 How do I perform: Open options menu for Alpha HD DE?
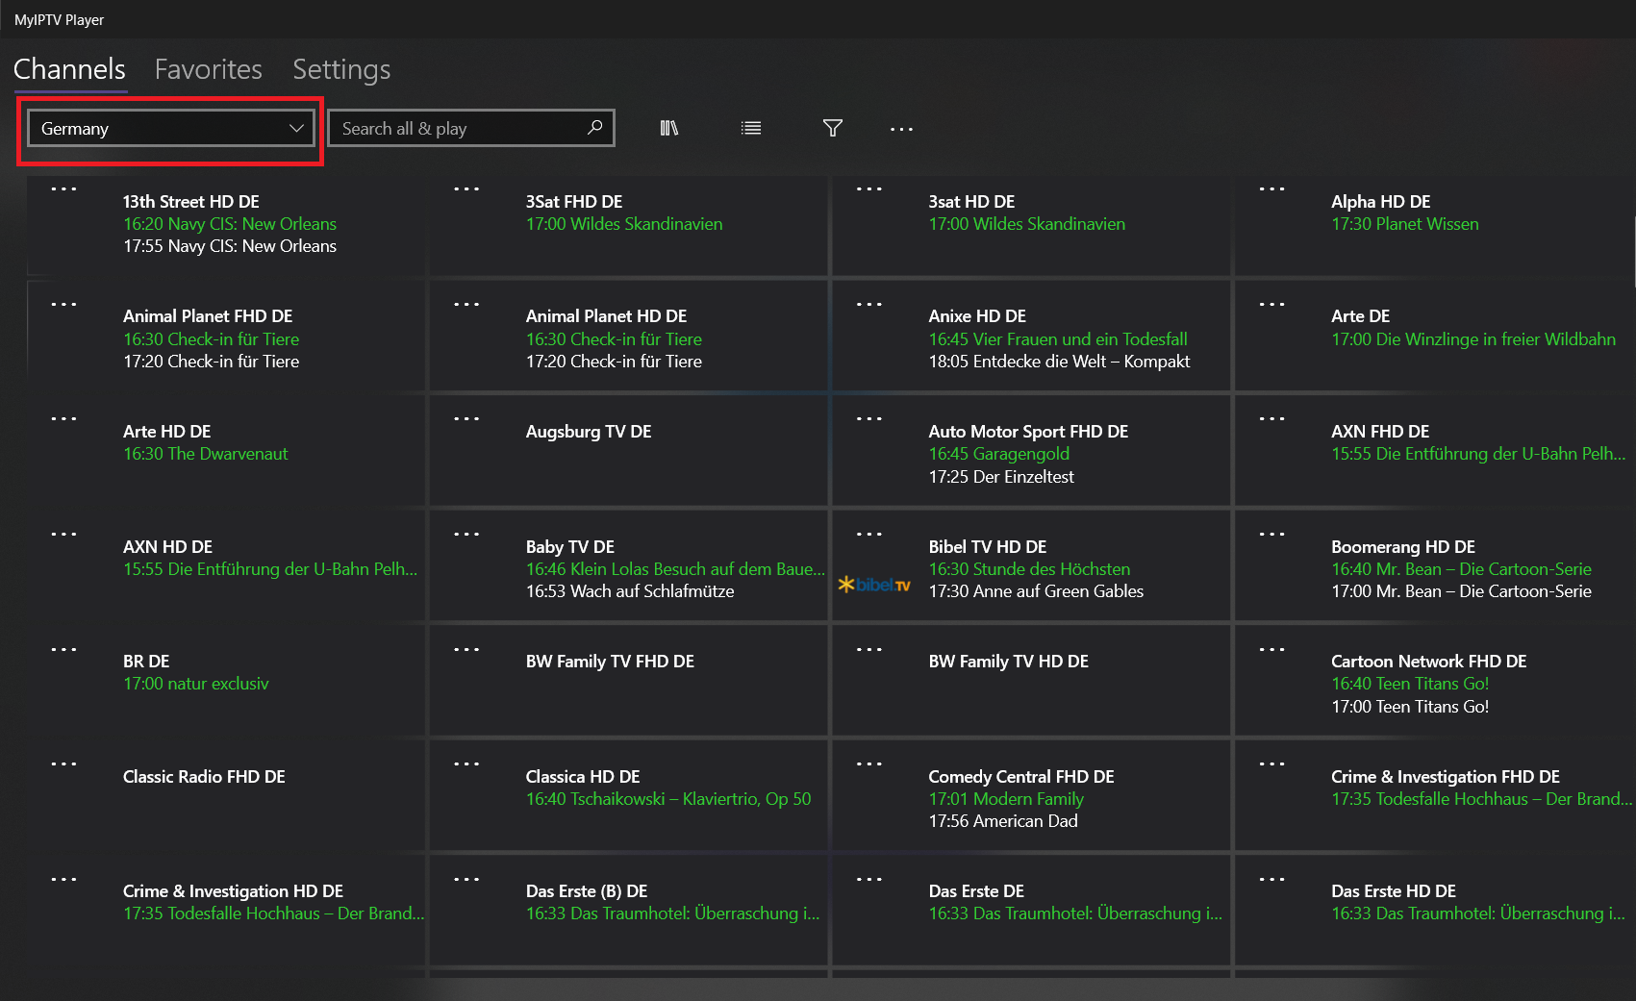[x=1271, y=188]
